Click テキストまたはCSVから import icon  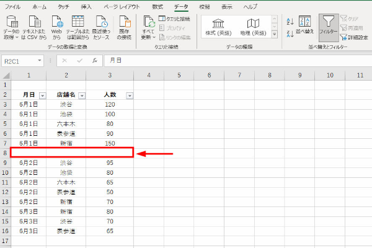(x=34, y=25)
